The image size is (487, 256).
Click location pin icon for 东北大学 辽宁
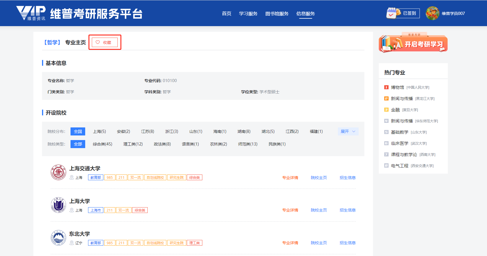pos(72,243)
